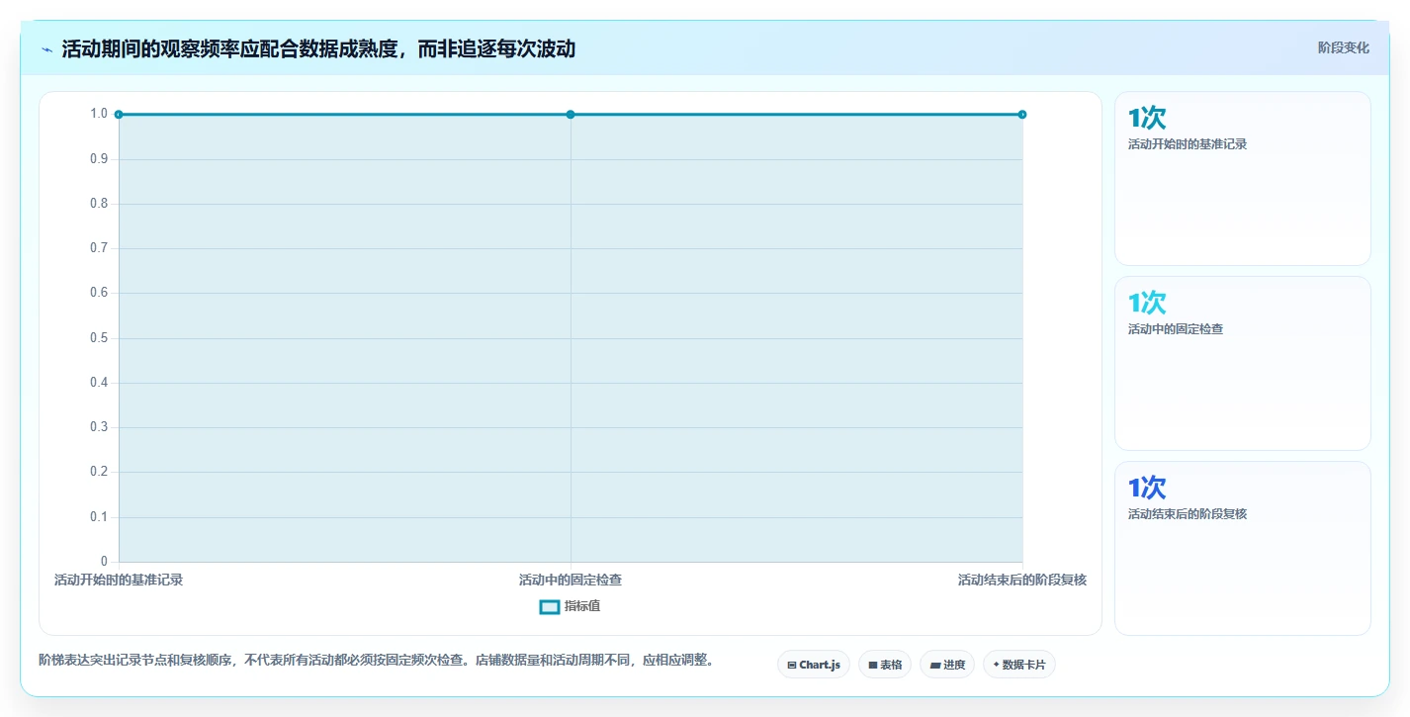The image size is (1410, 717).
Task: Select the 数据卡片 tag
Action: 1019,665
